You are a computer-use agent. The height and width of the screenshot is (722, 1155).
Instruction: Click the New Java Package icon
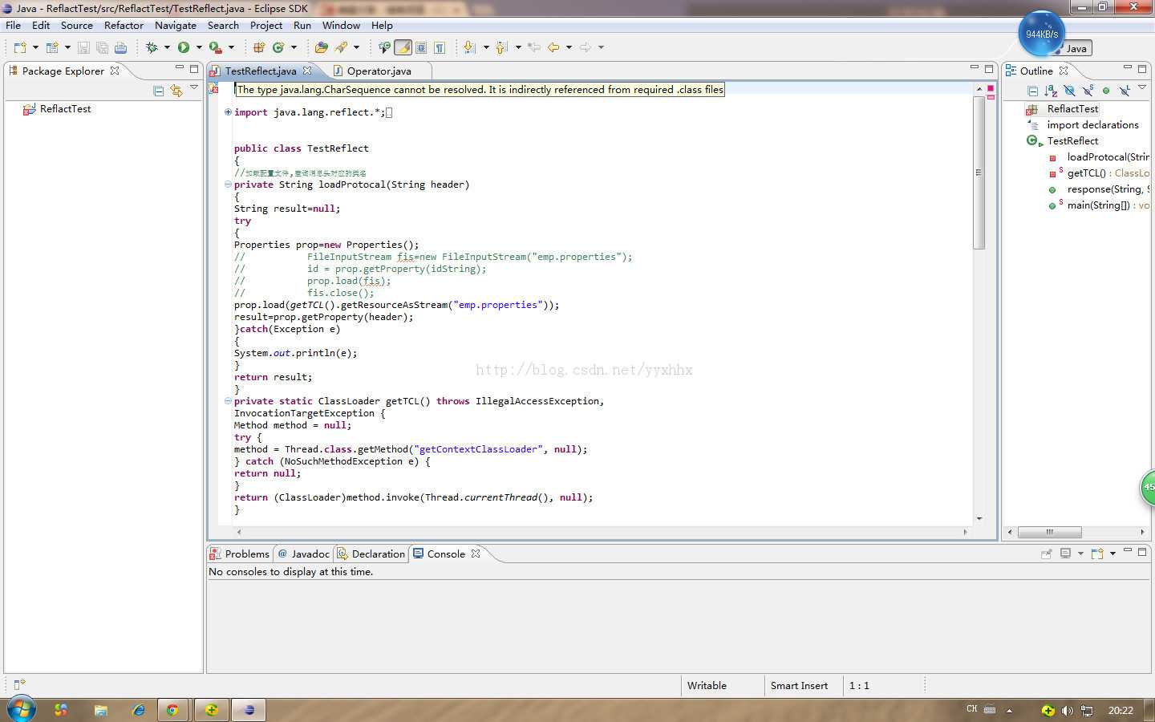(x=258, y=47)
